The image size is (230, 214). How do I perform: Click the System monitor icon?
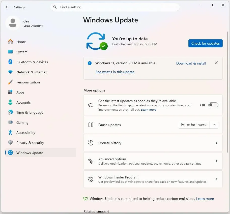pyautogui.click(x=10, y=52)
